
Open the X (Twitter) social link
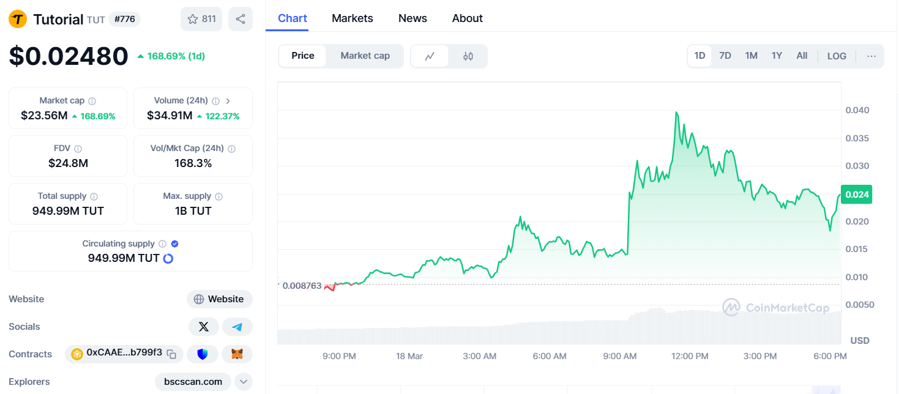pos(204,327)
